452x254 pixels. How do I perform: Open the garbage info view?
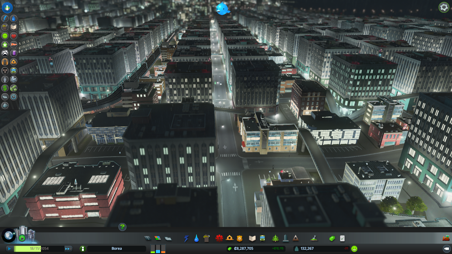point(5,27)
